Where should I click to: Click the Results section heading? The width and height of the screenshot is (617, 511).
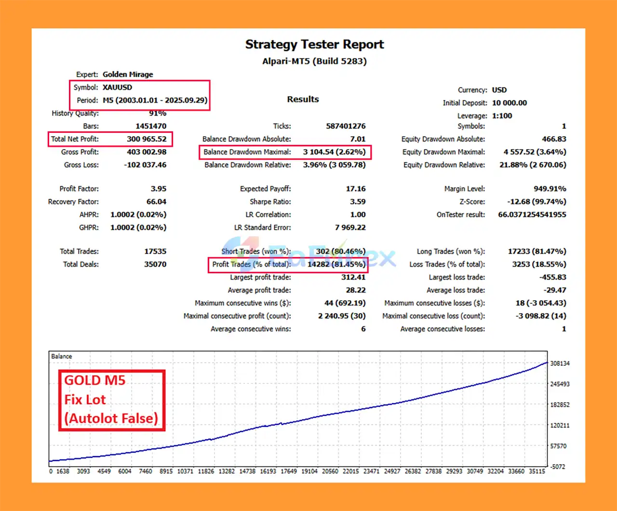(303, 99)
